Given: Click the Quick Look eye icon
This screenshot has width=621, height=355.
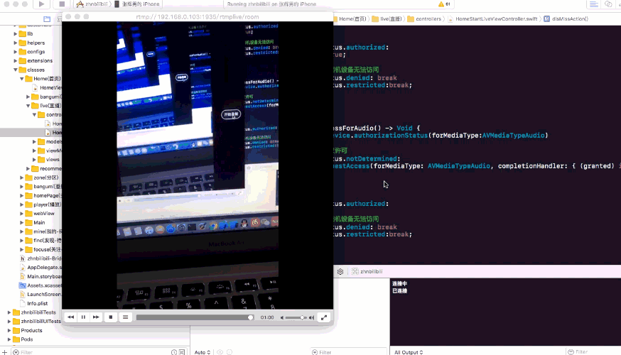Looking at the screenshot, I should (x=220, y=352).
